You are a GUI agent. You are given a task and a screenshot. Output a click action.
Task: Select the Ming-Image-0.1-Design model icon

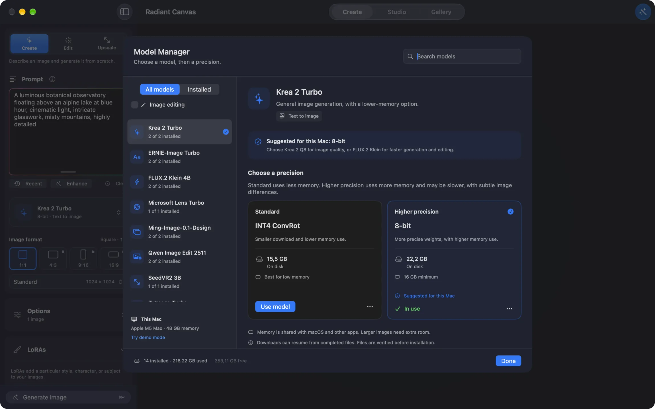click(137, 232)
